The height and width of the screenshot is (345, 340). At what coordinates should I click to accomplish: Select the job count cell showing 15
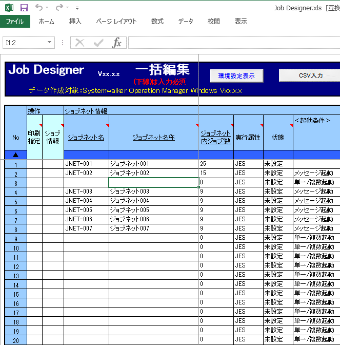click(x=216, y=173)
